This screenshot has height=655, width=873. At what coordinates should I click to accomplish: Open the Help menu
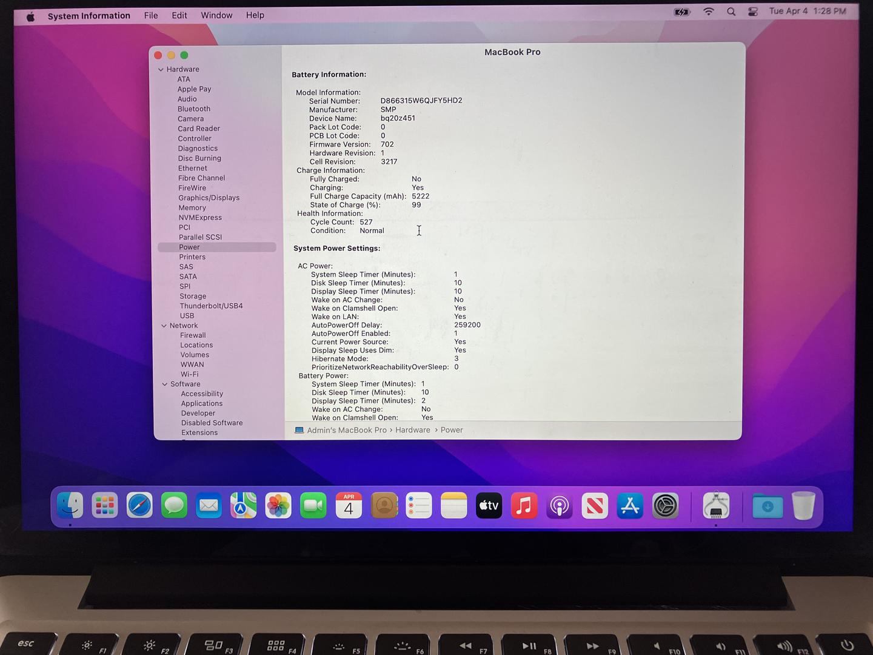click(255, 15)
